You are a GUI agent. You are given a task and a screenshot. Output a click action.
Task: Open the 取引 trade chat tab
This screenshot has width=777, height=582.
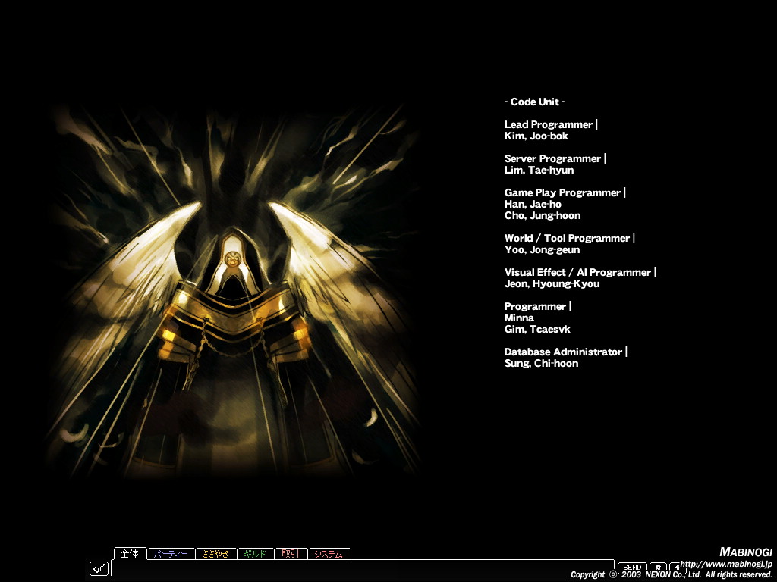[291, 554]
